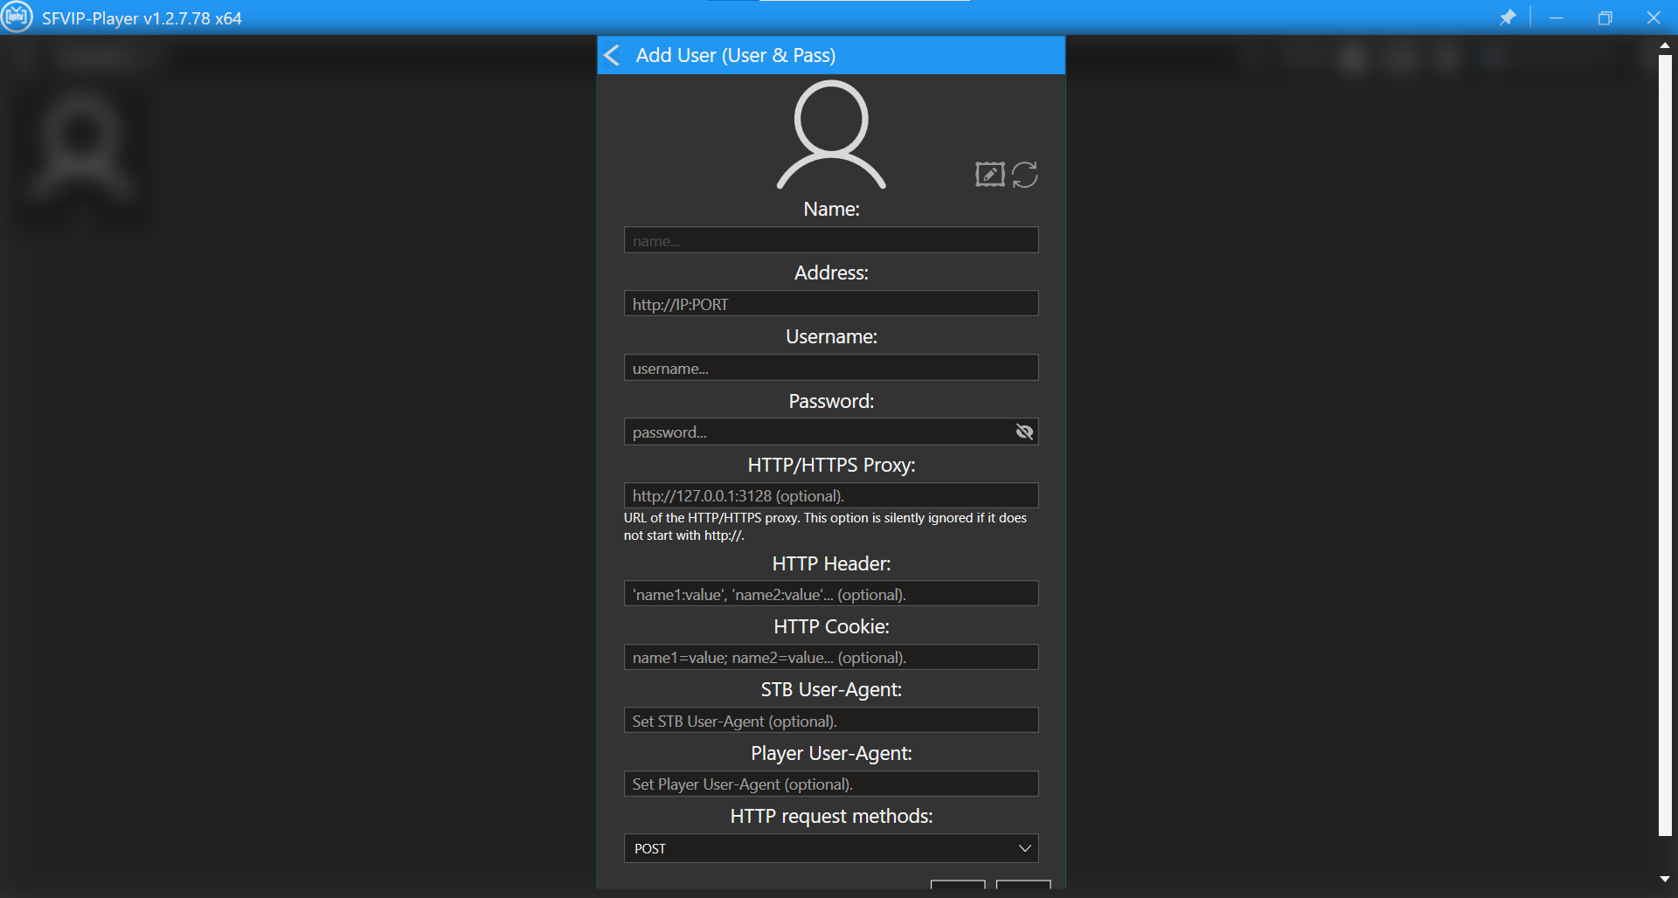The image size is (1678, 898).
Task: Click the STB User-Agent input
Action: coord(830,721)
